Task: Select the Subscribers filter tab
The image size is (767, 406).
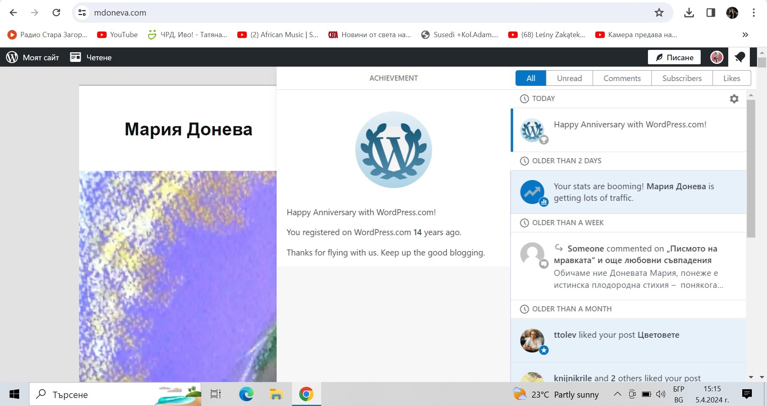Action: pos(682,78)
